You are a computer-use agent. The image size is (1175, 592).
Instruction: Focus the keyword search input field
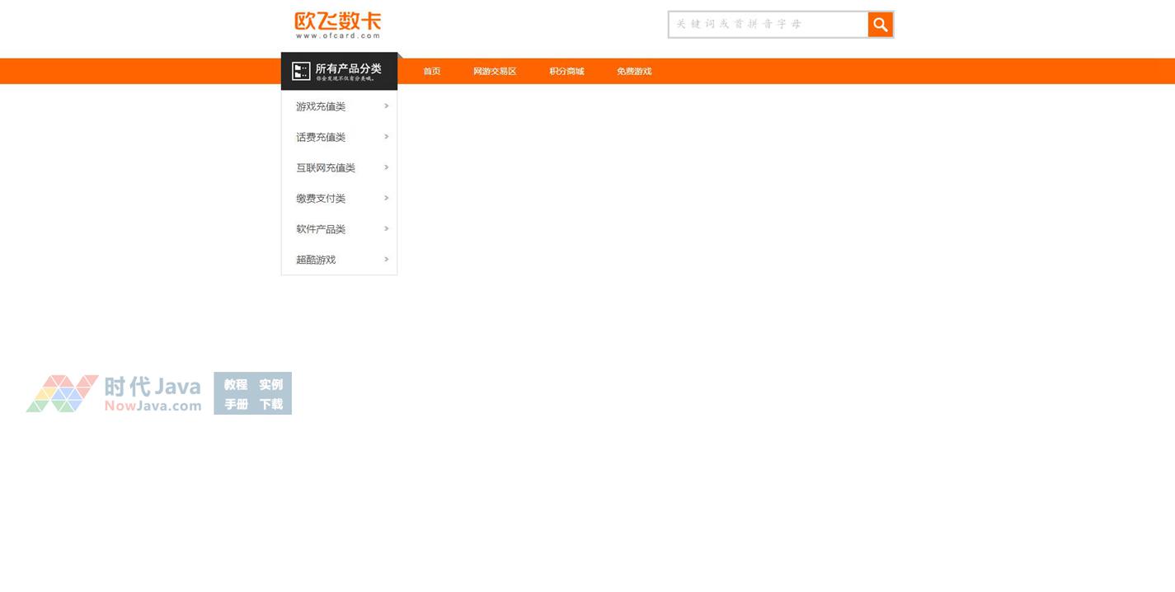tap(768, 25)
